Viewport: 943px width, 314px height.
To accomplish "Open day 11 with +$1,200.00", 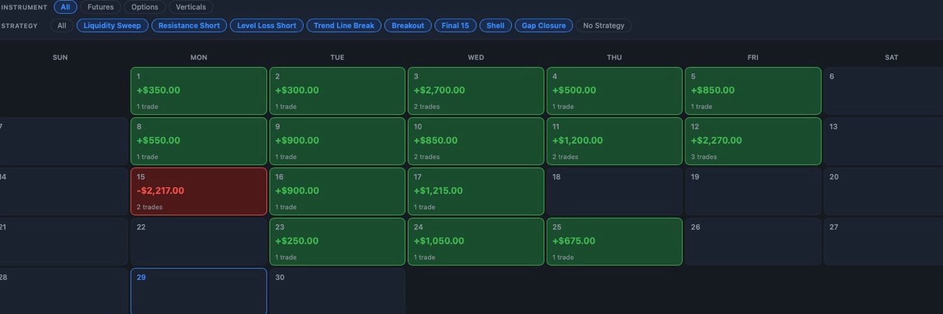I will [x=614, y=141].
